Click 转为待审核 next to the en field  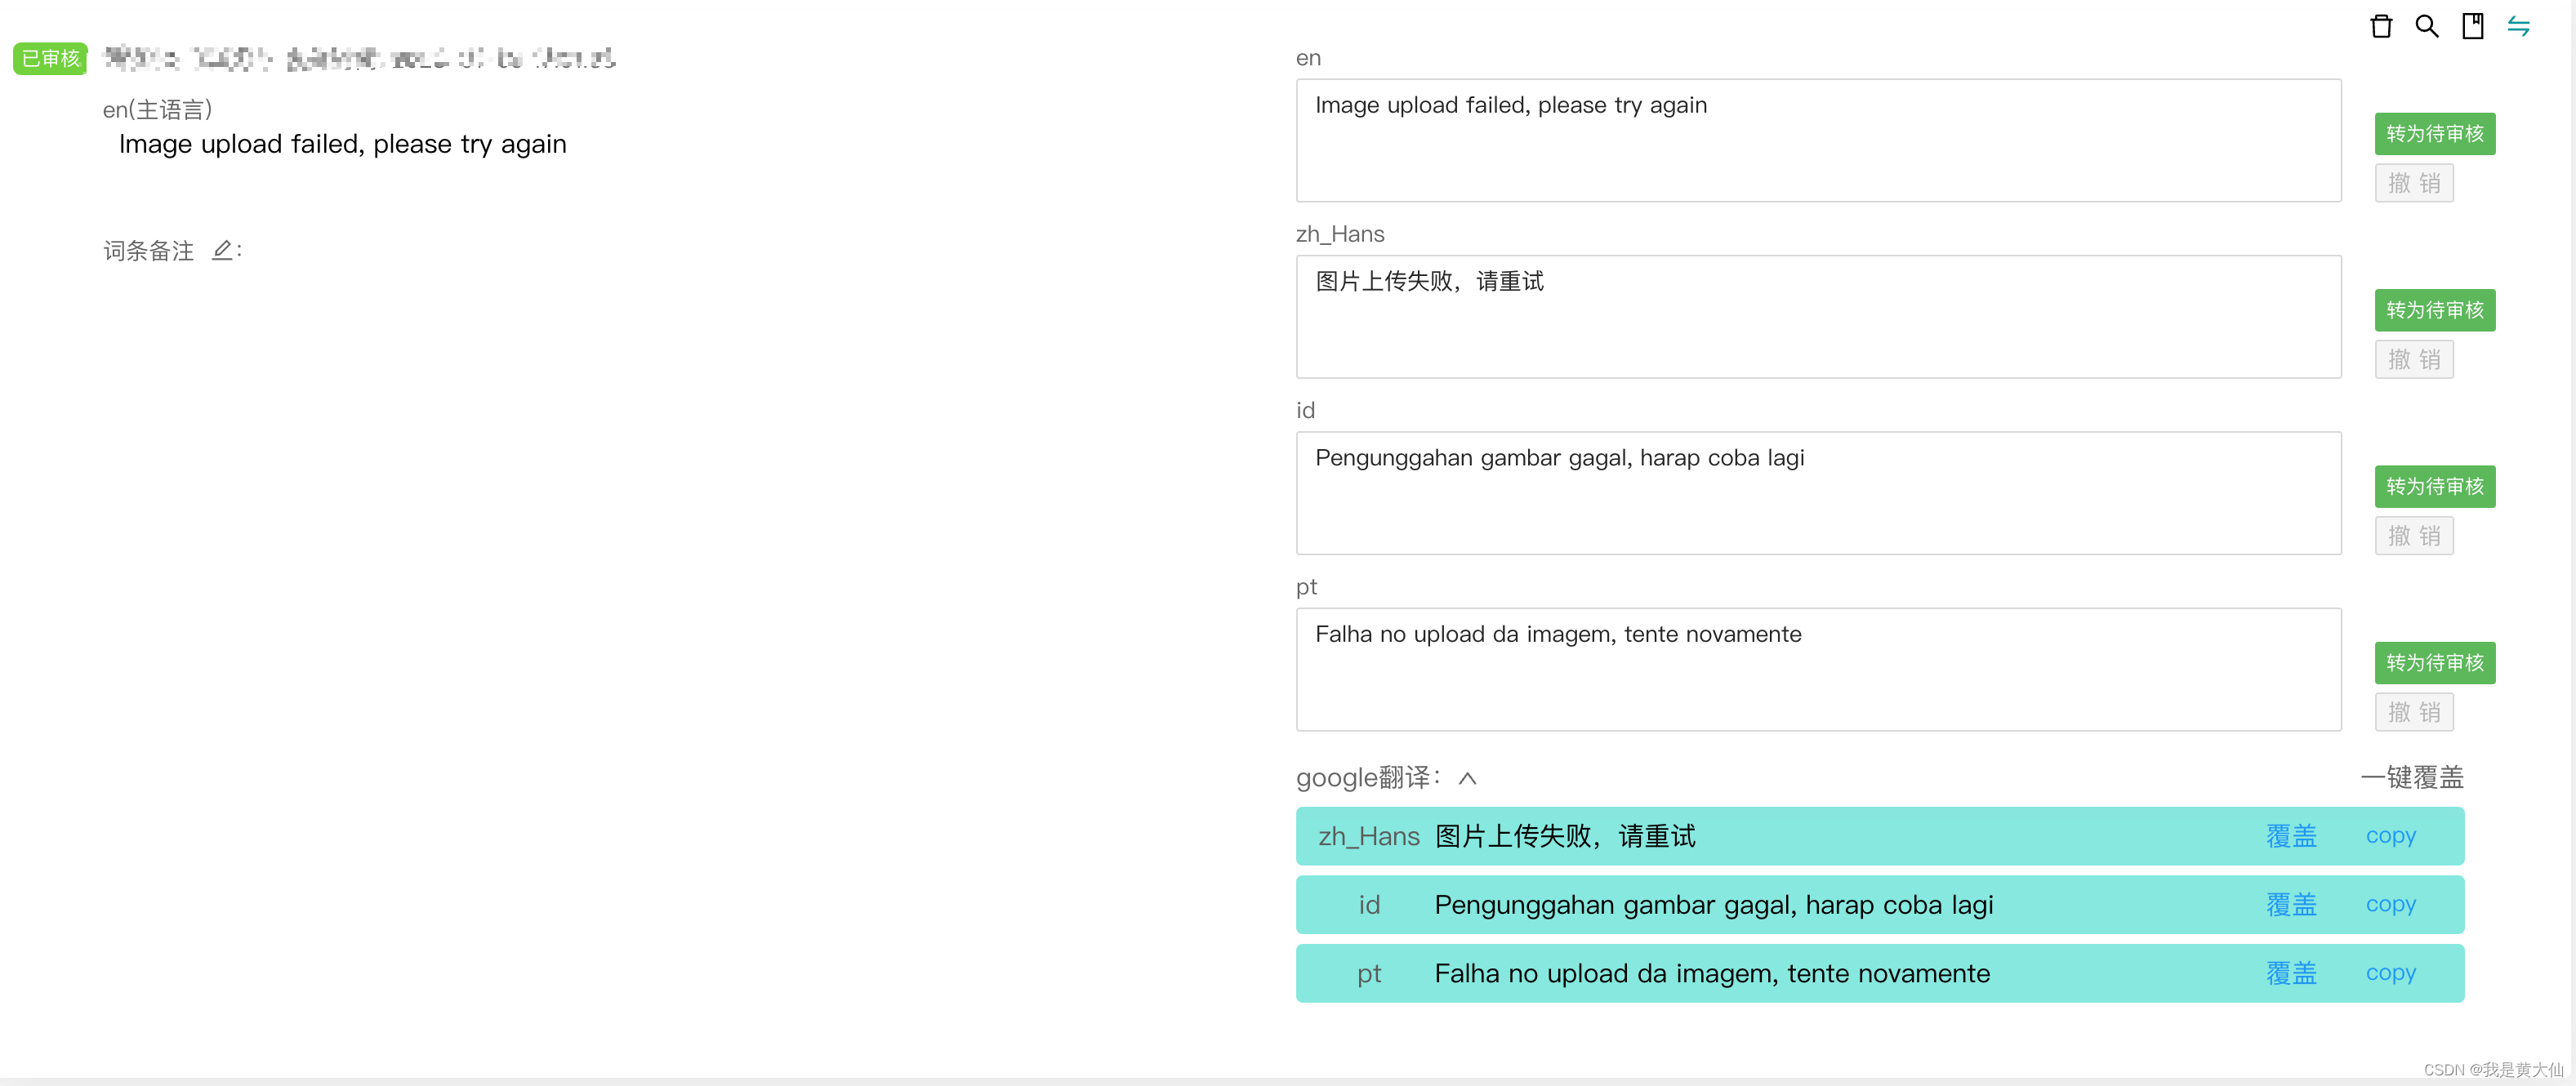pyautogui.click(x=2434, y=133)
